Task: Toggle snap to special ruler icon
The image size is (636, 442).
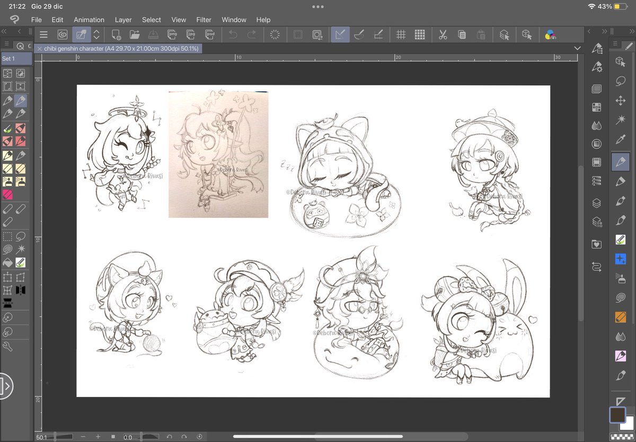Action: coord(359,35)
